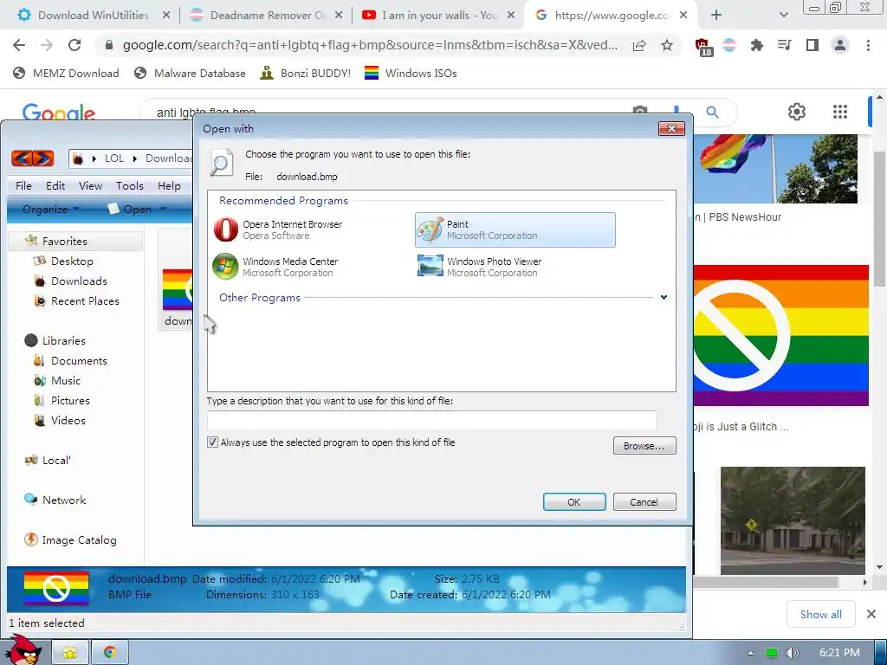Screen dimensions: 887x665
Task: Open Google settings gear
Action: [x=797, y=112]
